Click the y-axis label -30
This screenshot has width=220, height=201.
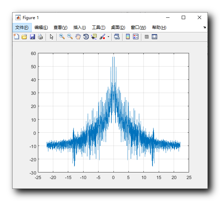pyautogui.click(x=33, y=173)
